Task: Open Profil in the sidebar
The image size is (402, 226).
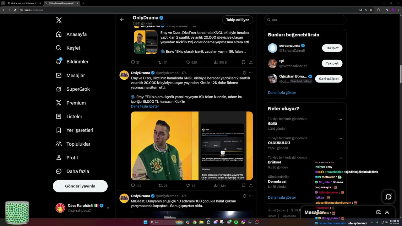Action: [67, 158]
